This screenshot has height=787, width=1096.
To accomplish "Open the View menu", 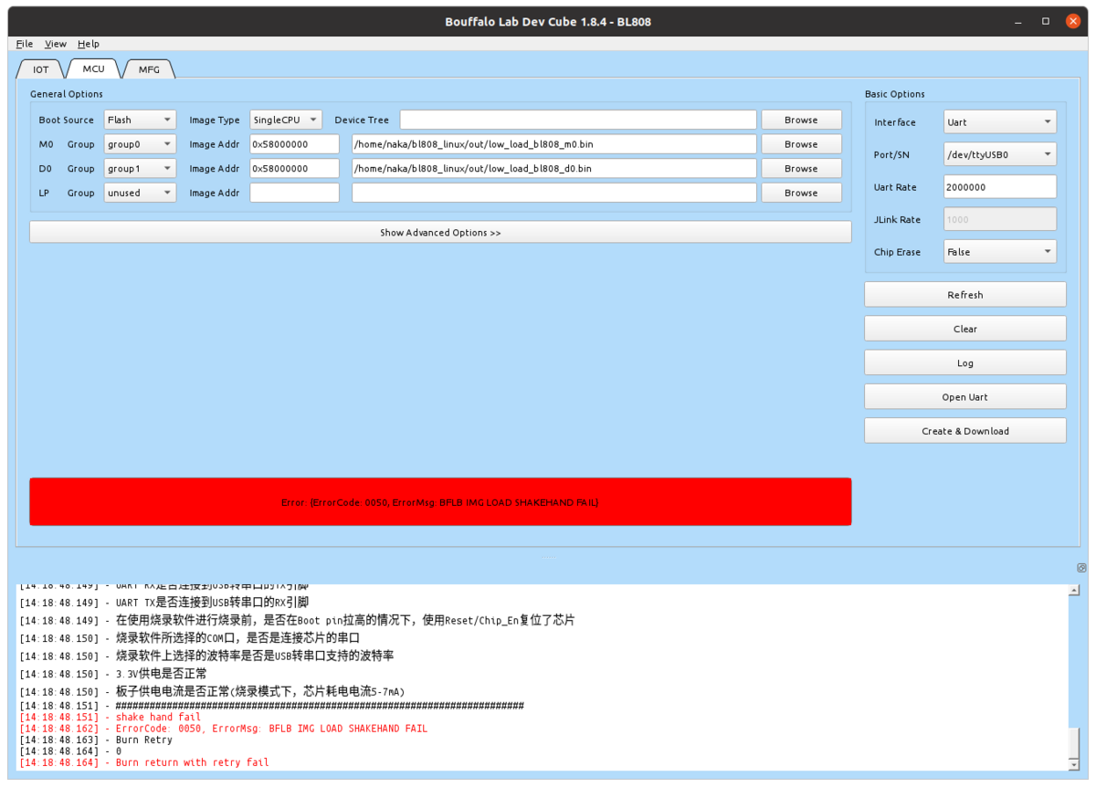I will click(56, 44).
